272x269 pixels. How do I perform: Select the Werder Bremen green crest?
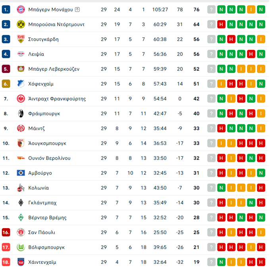[x=21, y=217]
